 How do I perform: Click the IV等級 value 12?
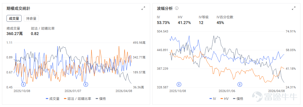[x=201, y=23]
